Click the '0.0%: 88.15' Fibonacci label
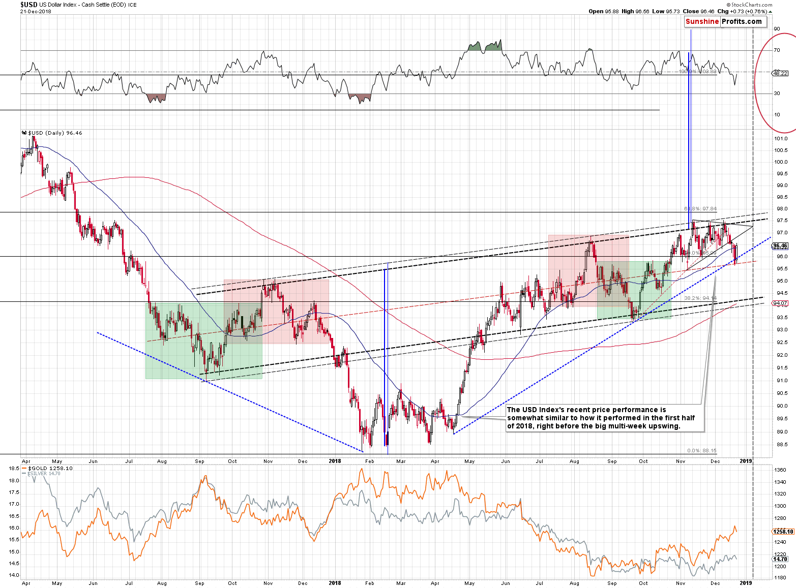The height and width of the screenshot is (588, 796). coord(701,450)
